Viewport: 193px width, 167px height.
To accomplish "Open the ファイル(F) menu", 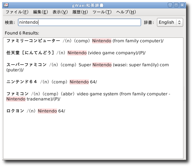I will (17, 12).
